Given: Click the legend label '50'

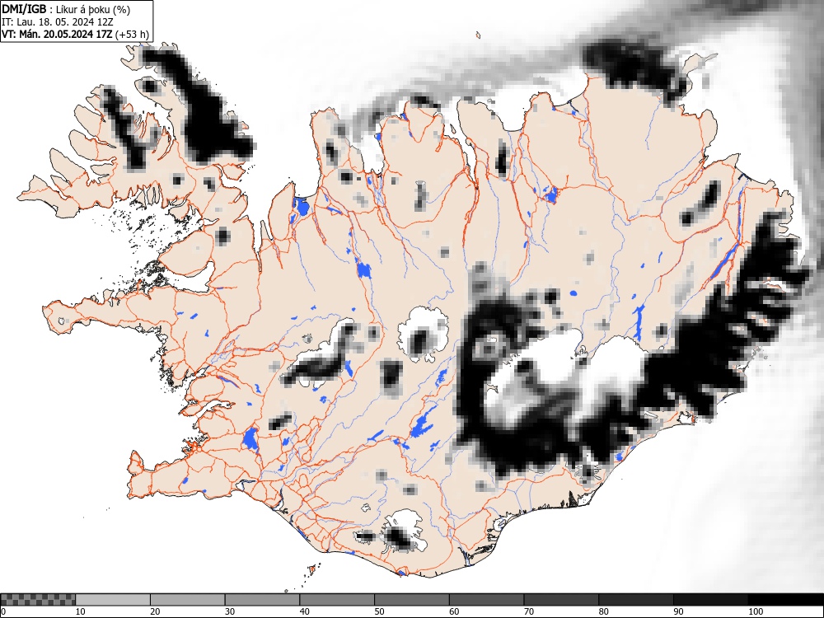Looking at the screenshot, I should pyautogui.click(x=379, y=611).
